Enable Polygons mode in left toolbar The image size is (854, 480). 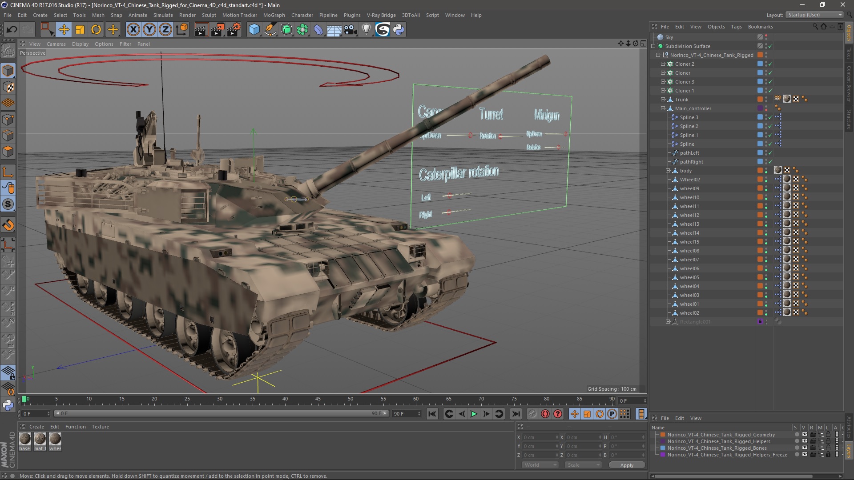click(x=8, y=152)
